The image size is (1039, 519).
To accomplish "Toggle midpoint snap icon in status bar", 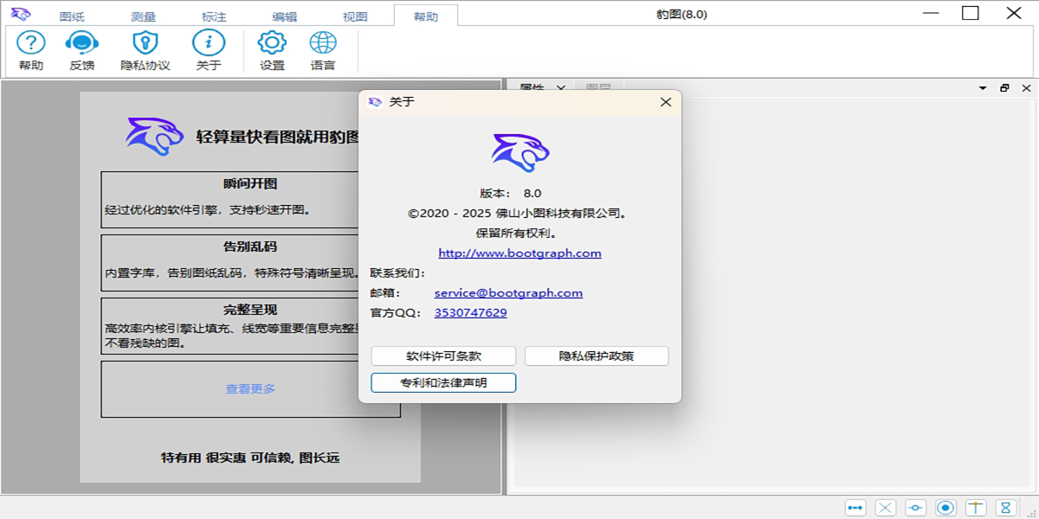I will pos(916,508).
